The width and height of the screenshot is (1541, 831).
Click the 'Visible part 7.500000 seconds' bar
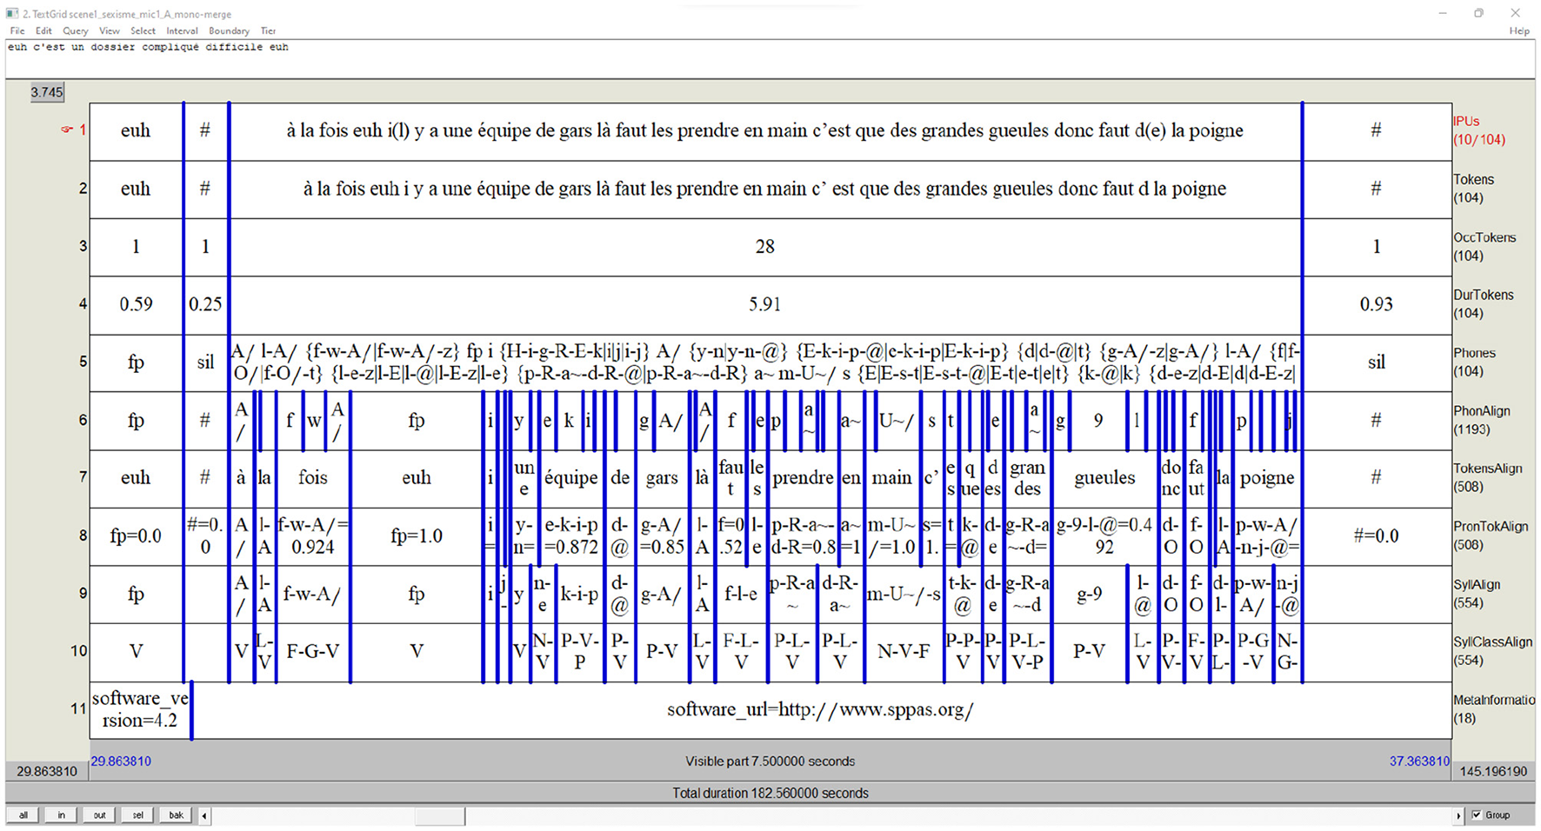(769, 761)
